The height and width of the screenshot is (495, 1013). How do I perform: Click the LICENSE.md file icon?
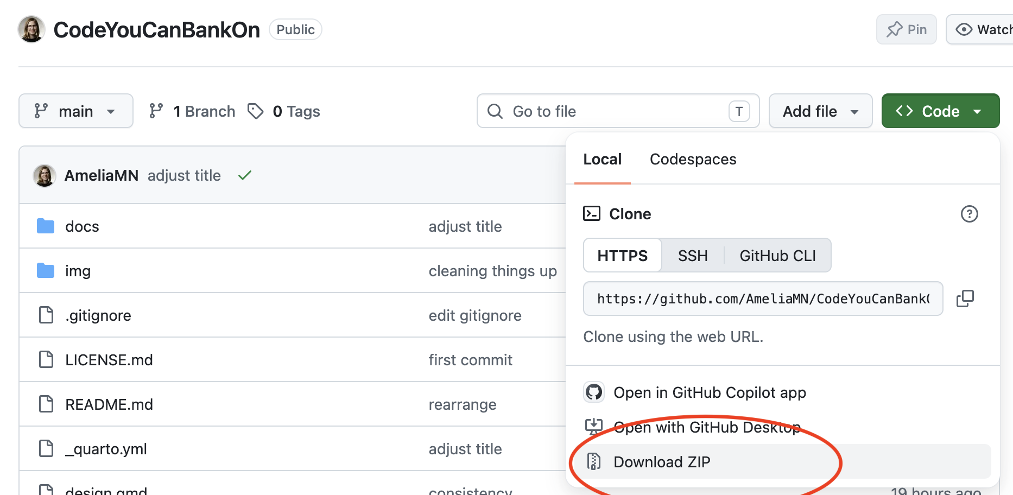point(46,359)
